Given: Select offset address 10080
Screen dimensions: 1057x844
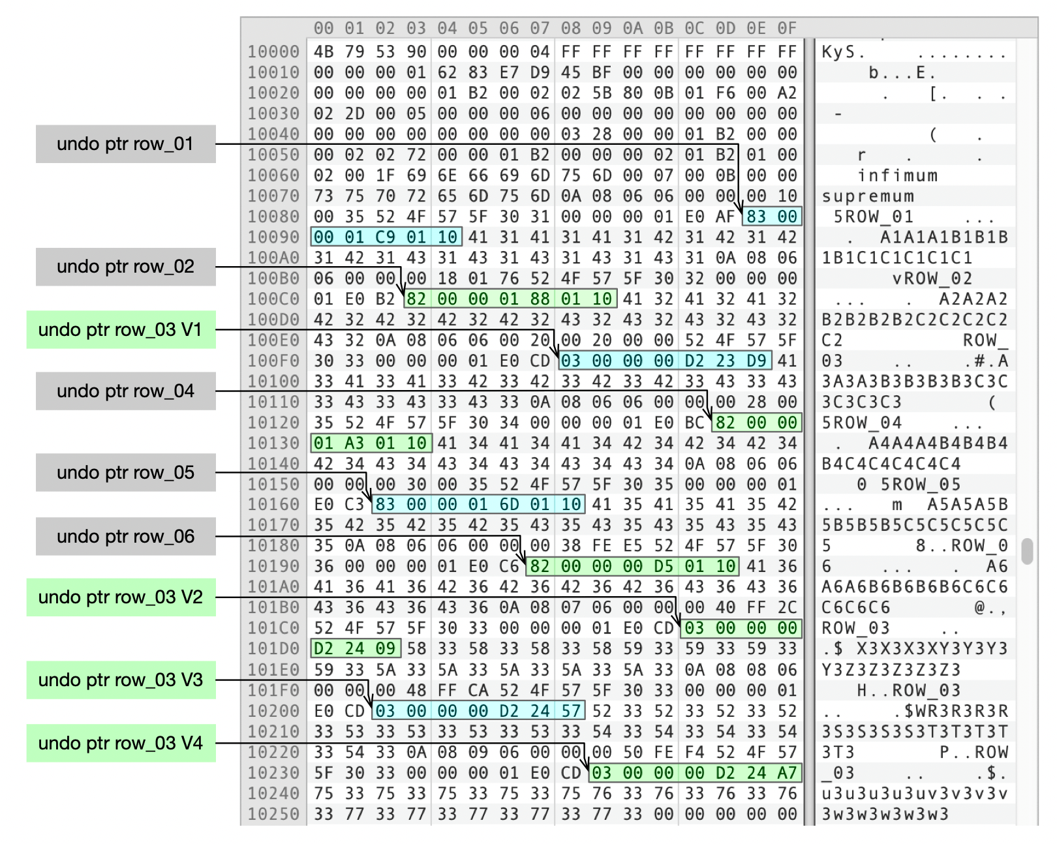Looking at the screenshot, I should click(273, 217).
